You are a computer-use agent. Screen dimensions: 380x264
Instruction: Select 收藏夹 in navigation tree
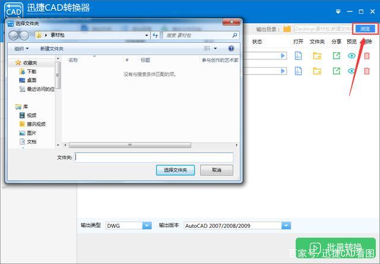[x=26, y=63]
